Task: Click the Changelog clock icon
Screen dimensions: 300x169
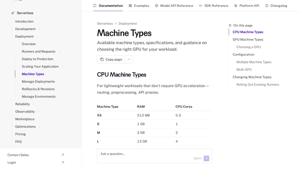Action: coord(267,6)
